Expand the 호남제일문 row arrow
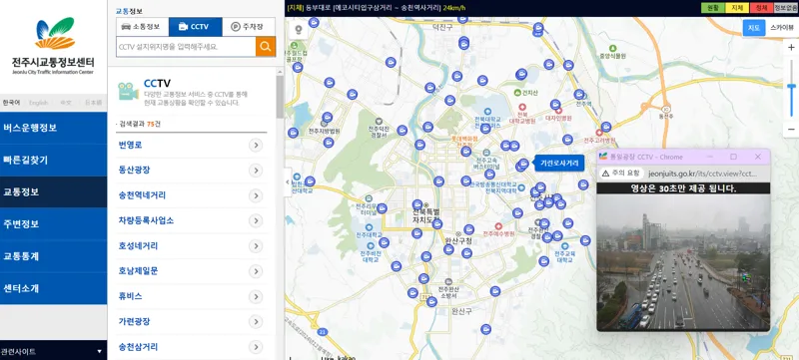Viewport: 799px width, 360px height. (256, 271)
